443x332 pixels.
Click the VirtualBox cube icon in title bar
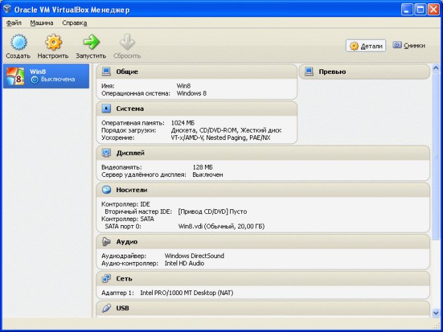point(7,9)
